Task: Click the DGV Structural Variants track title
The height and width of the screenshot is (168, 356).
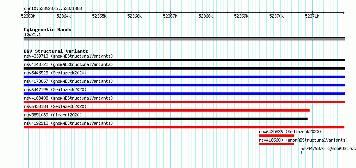Action: point(56,51)
